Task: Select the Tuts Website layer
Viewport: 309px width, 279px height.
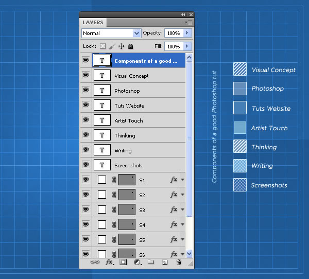Action: point(139,106)
